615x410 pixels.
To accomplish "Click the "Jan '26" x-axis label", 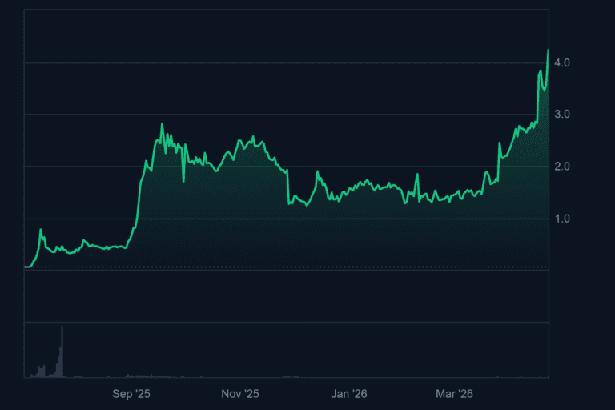I will pos(349,394).
